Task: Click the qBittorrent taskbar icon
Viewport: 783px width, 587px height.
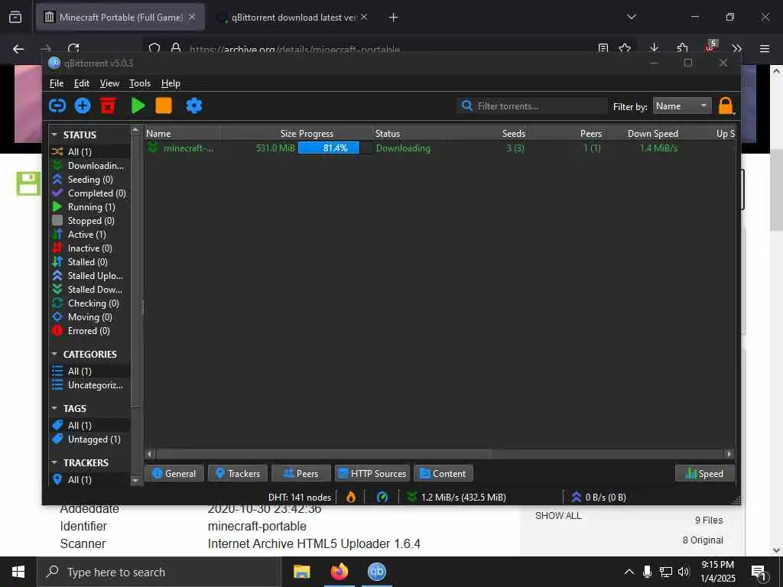Action: (x=377, y=572)
